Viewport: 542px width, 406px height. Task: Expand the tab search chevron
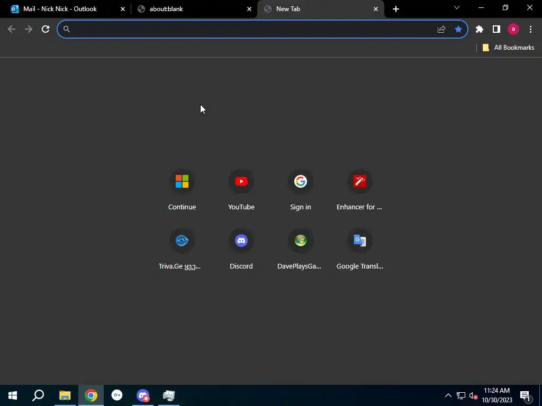click(x=457, y=7)
